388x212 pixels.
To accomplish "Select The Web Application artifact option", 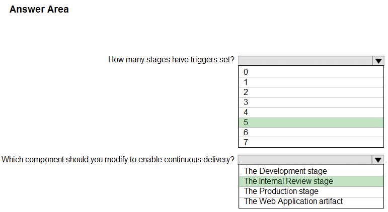I will point(311,201).
